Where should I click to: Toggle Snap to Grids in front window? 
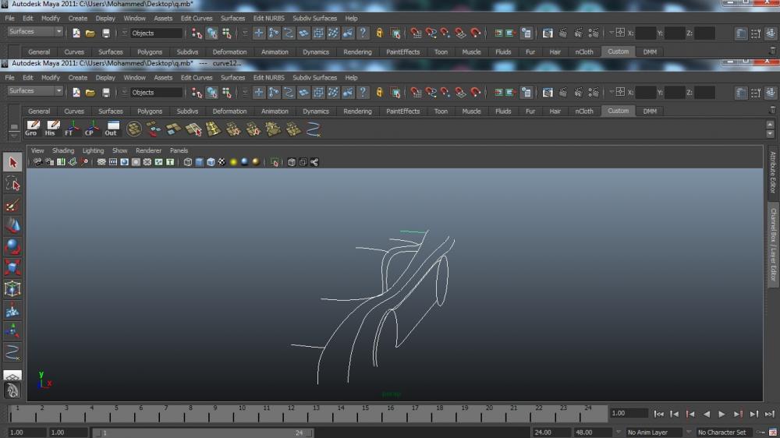[416, 93]
